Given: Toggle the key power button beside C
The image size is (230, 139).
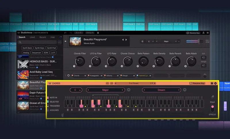Looking at the screenshot, I should (142, 41).
